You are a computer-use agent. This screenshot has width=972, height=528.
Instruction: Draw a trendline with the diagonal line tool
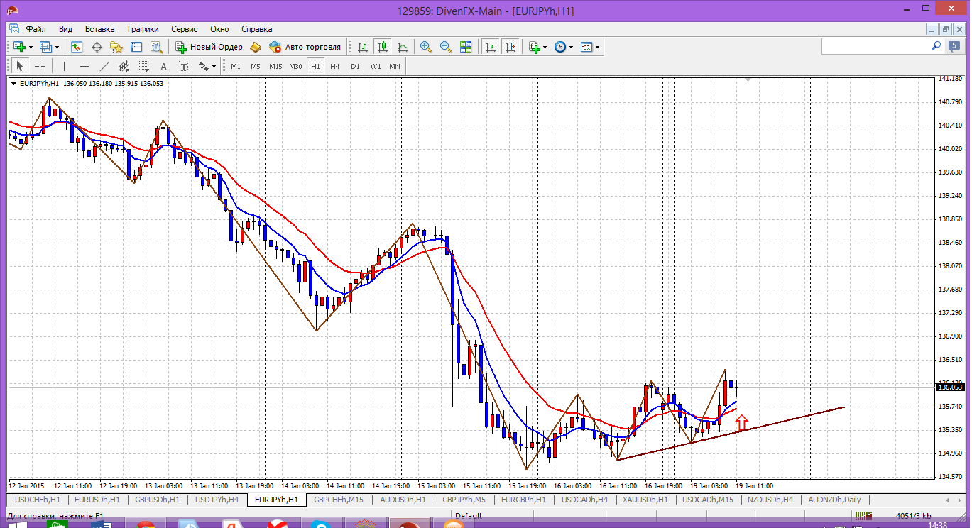104,66
